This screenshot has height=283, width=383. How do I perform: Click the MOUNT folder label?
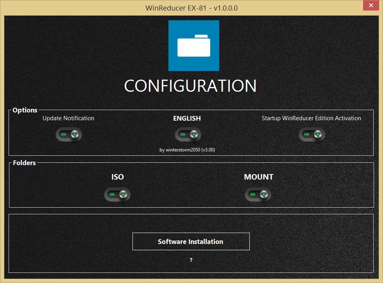coord(259,176)
